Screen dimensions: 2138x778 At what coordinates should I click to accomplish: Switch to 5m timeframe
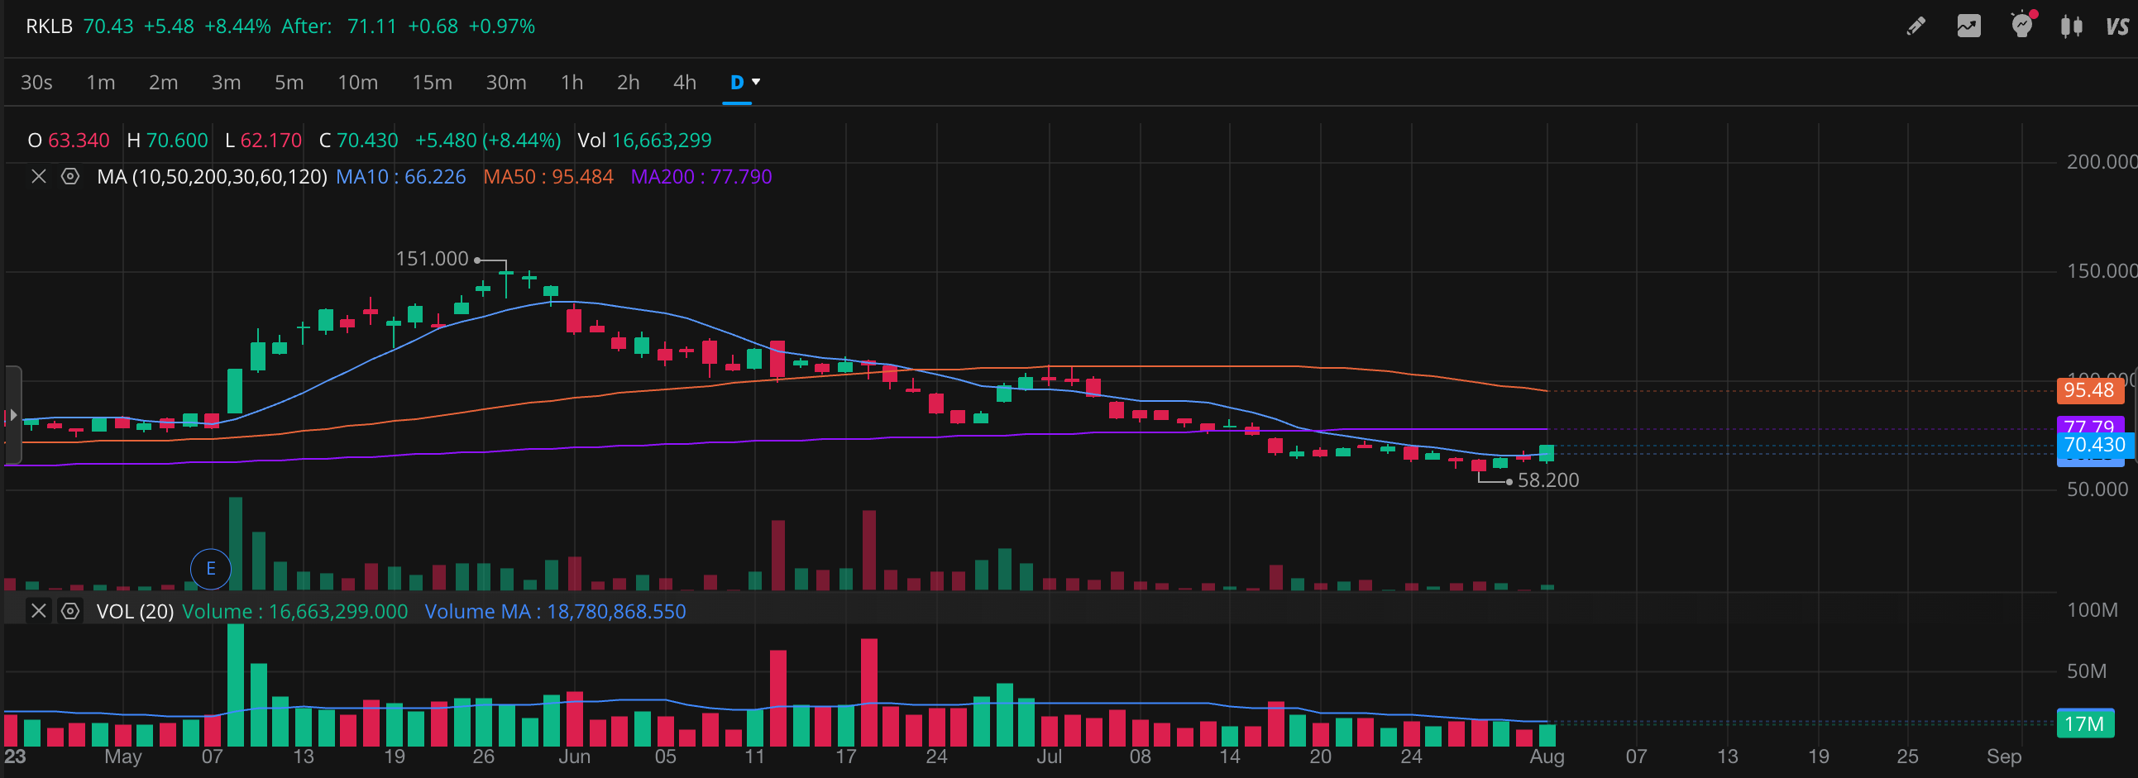click(289, 82)
